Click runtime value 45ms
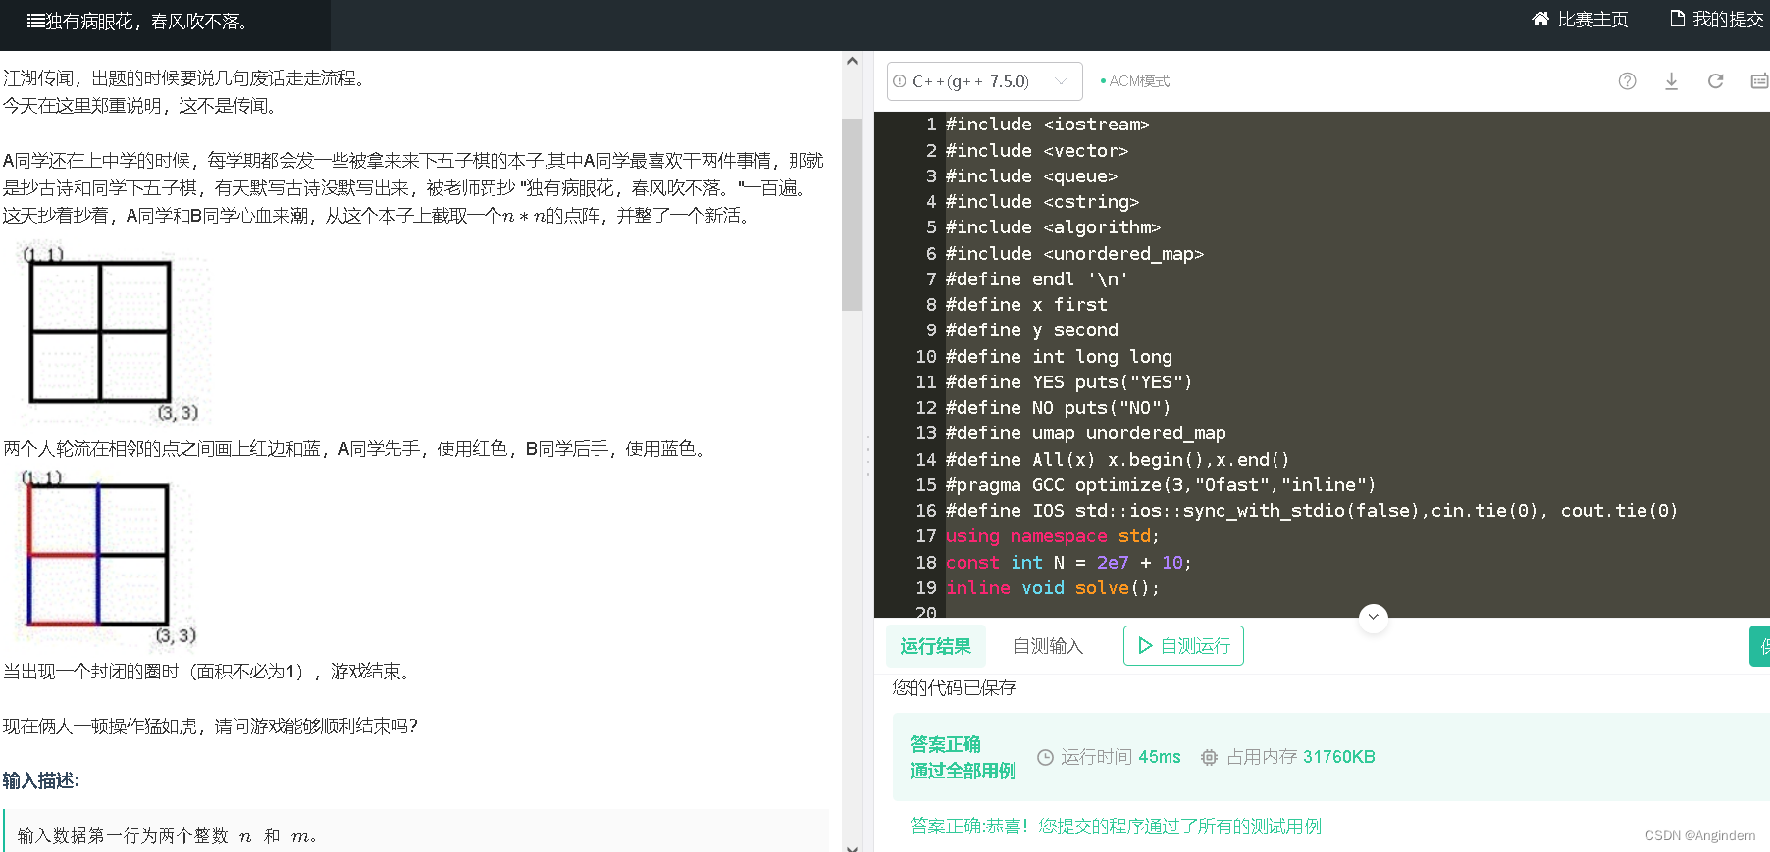The height and width of the screenshot is (852, 1770). click(x=1160, y=757)
